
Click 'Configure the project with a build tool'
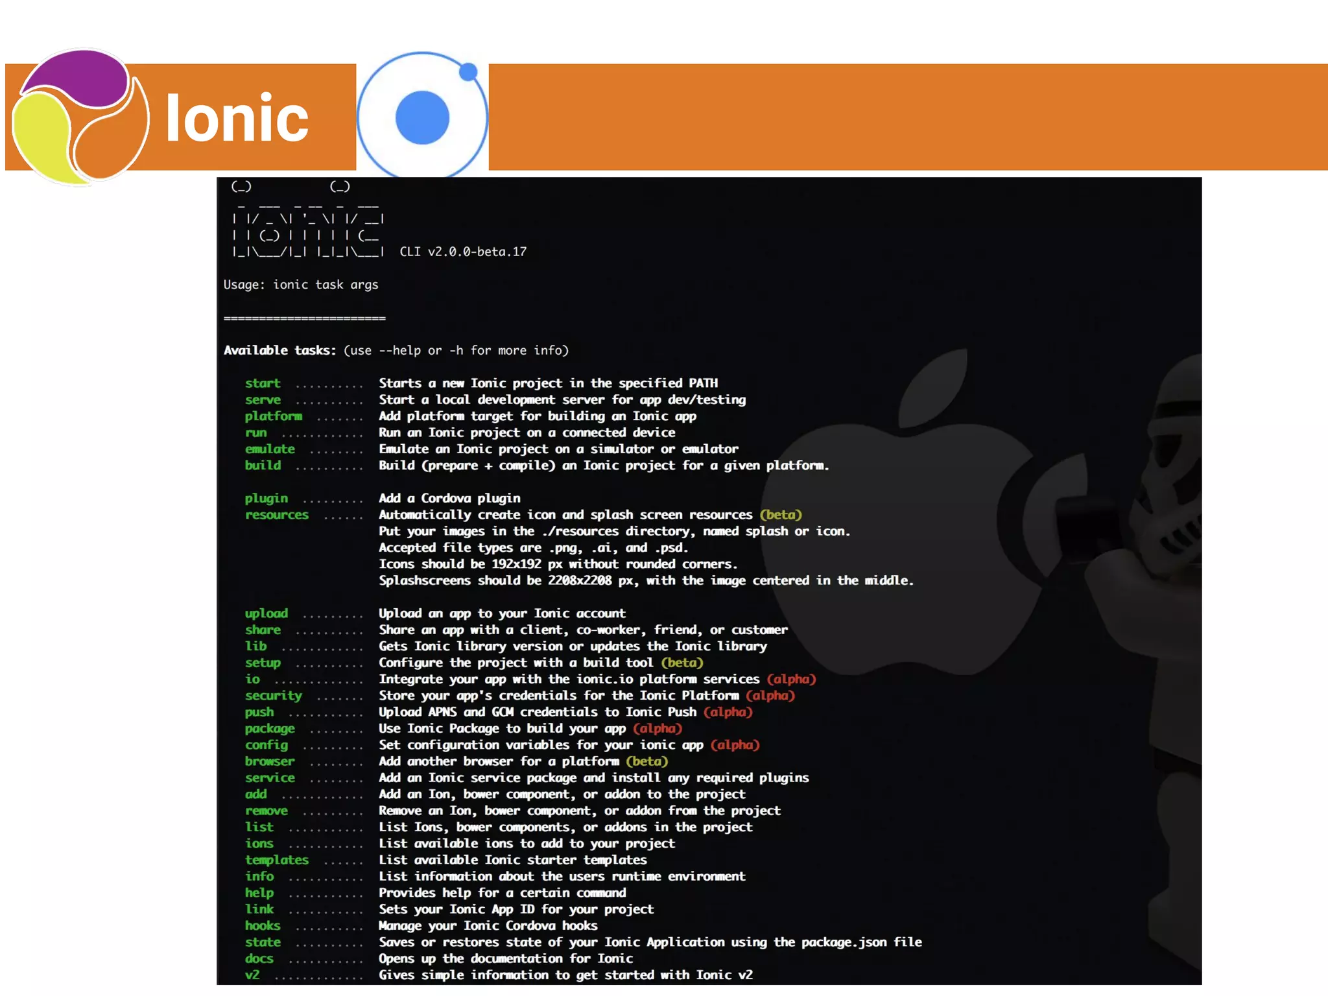pyautogui.click(x=516, y=663)
